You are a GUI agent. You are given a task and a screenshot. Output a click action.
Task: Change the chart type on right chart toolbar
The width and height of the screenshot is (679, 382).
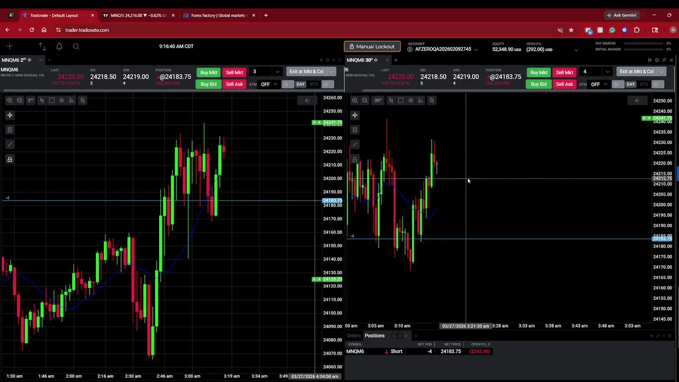(390, 100)
